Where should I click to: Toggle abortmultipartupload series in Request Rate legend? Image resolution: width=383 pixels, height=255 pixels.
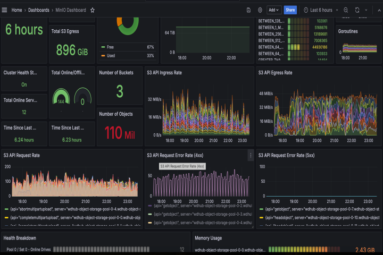pos(75,209)
